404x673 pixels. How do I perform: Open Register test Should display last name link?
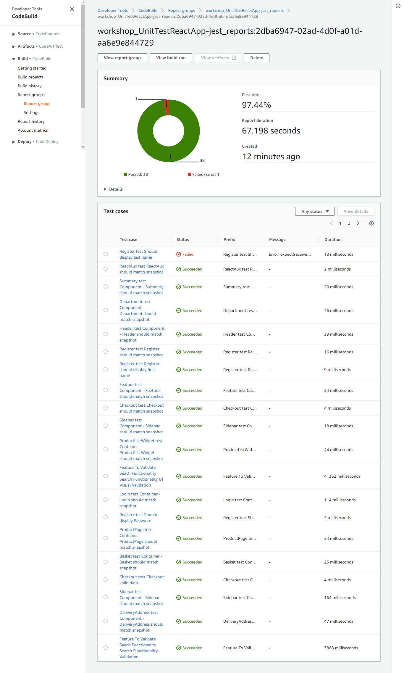click(x=138, y=254)
